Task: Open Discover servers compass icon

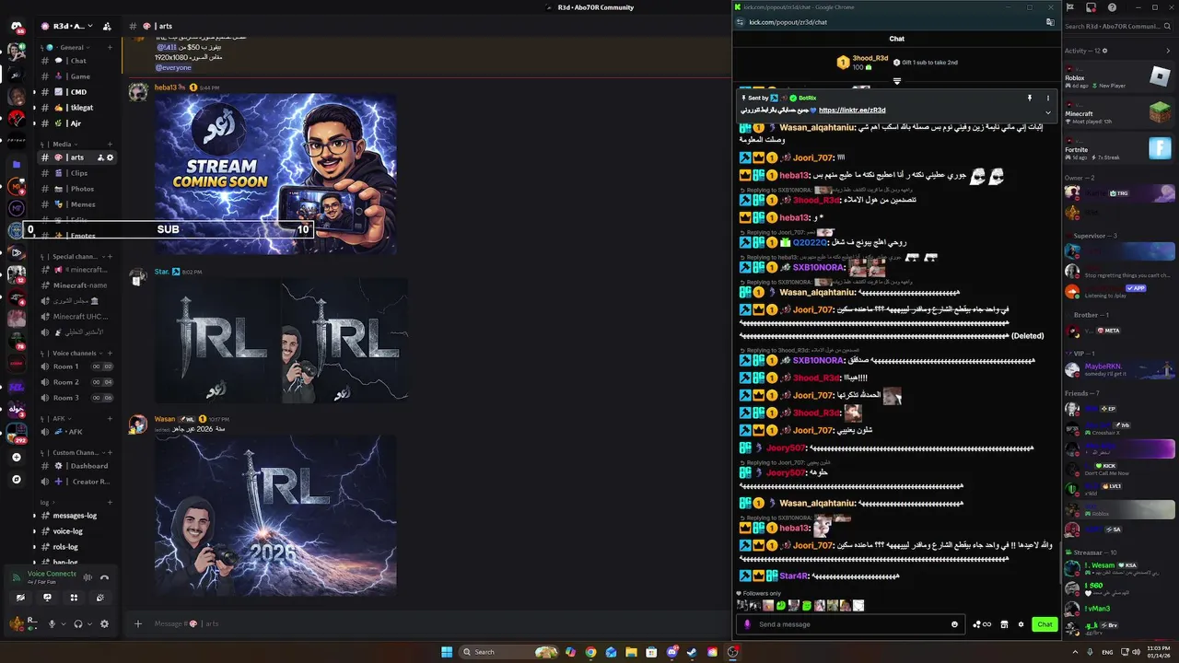Action: [x=17, y=479]
